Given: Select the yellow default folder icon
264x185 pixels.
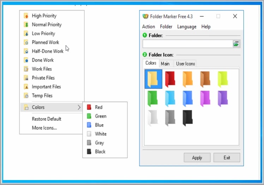Looking at the screenshot, I should [154, 79].
